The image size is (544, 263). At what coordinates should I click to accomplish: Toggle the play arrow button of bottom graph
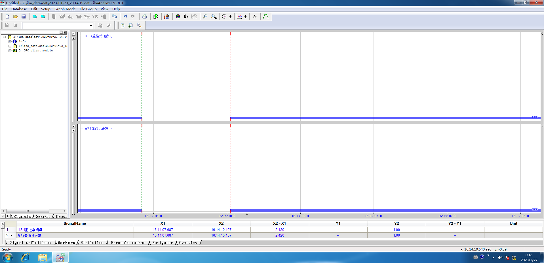pyautogui.click(x=74, y=131)
